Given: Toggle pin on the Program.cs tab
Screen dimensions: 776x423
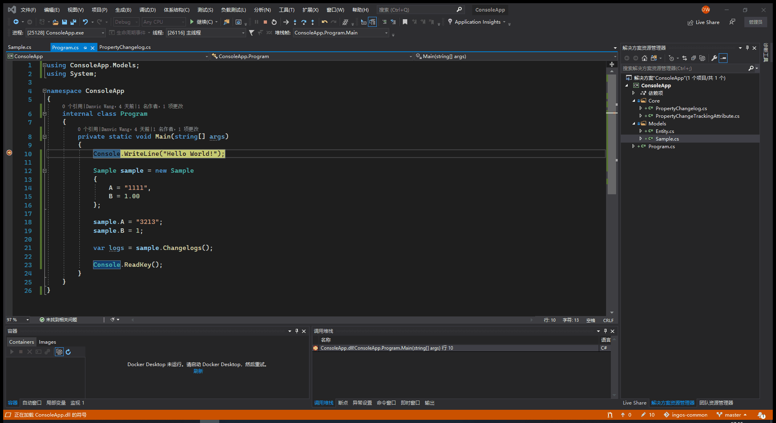Looking at the screenshot, I should [85, 48].
